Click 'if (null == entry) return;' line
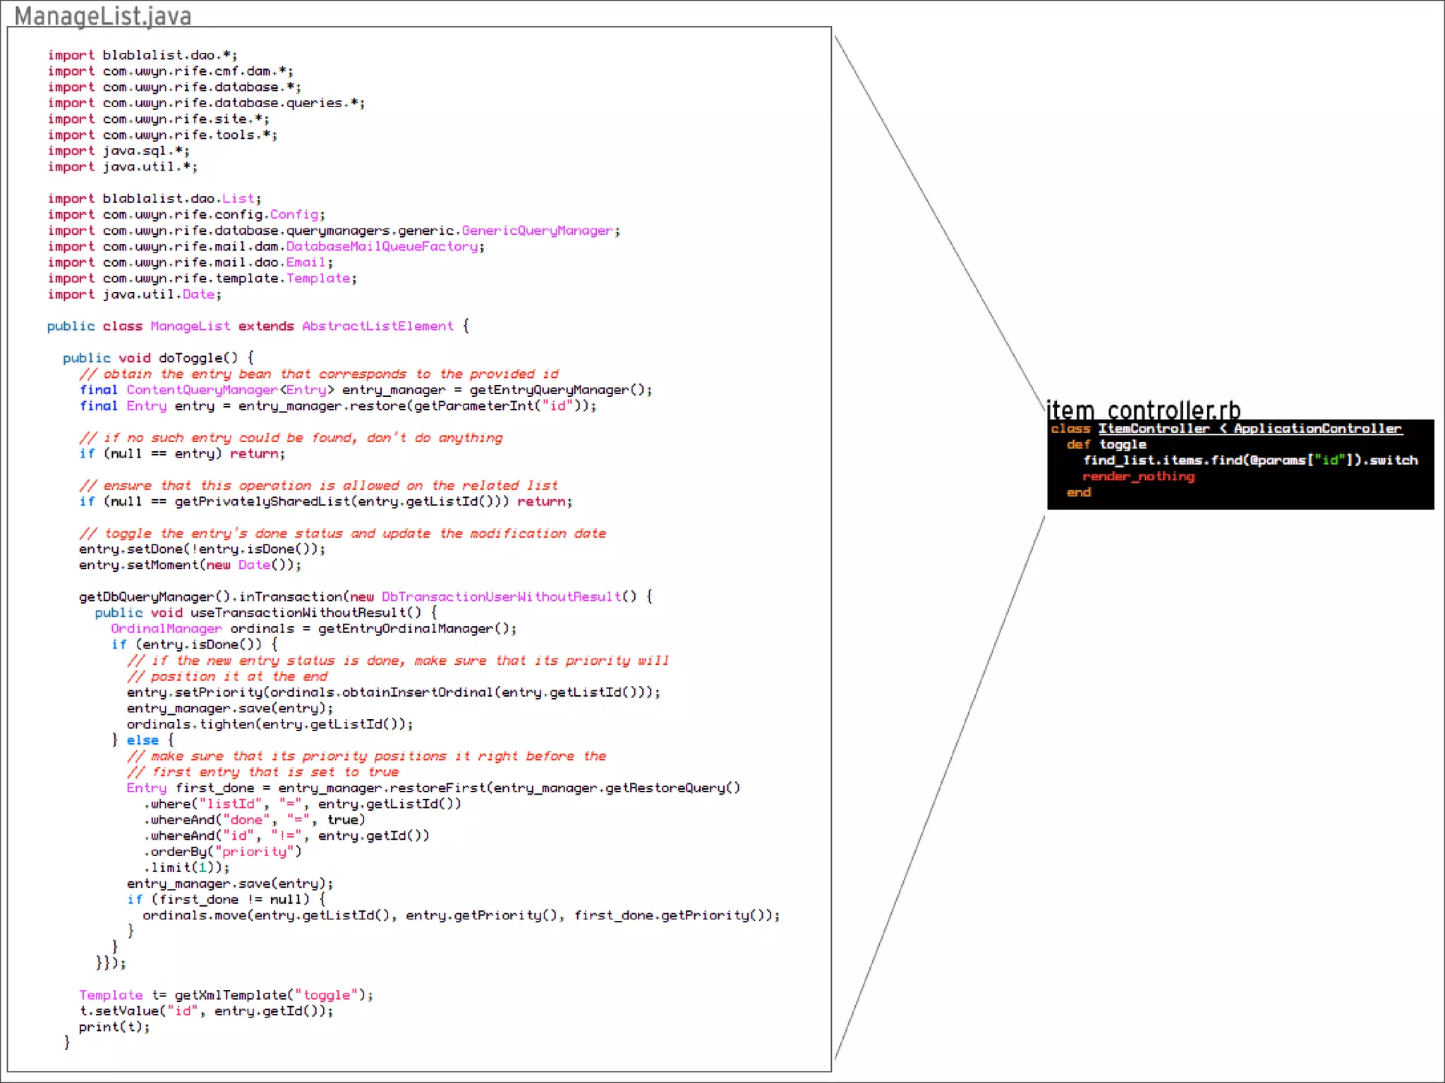1445x1083 pixels. pos(182,454)
